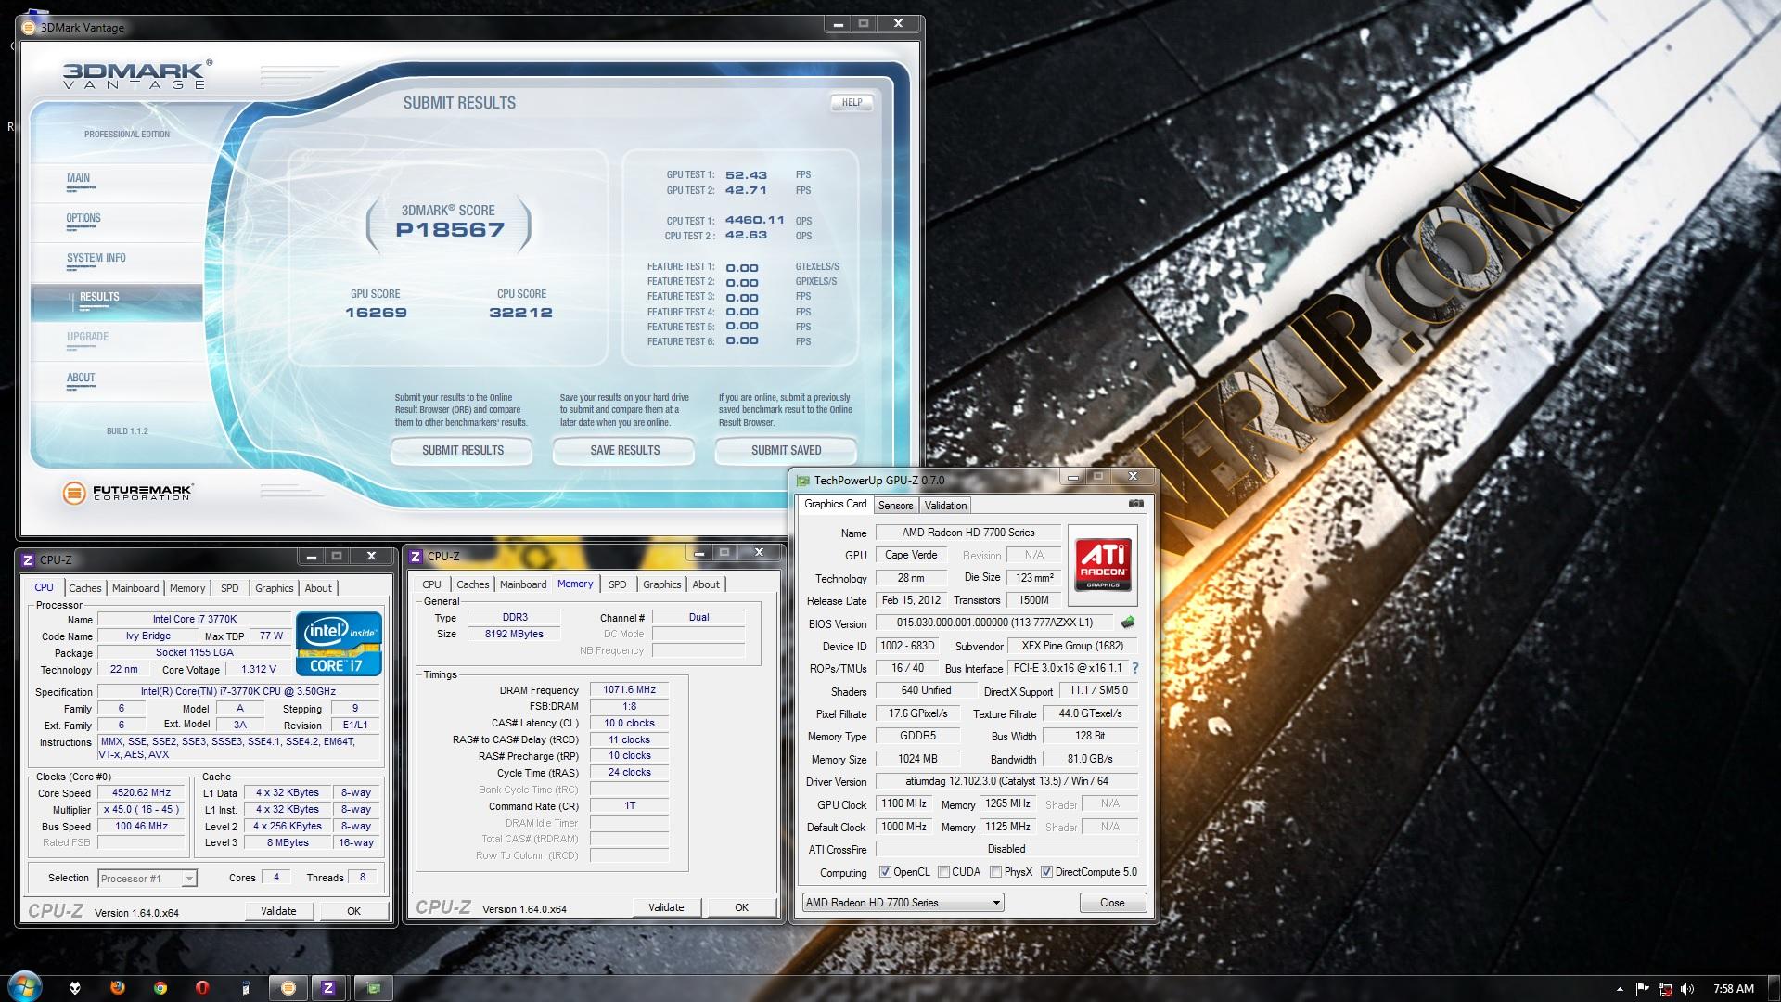Open the Mainboard tab in left CPU-Z window

[135, 588]
